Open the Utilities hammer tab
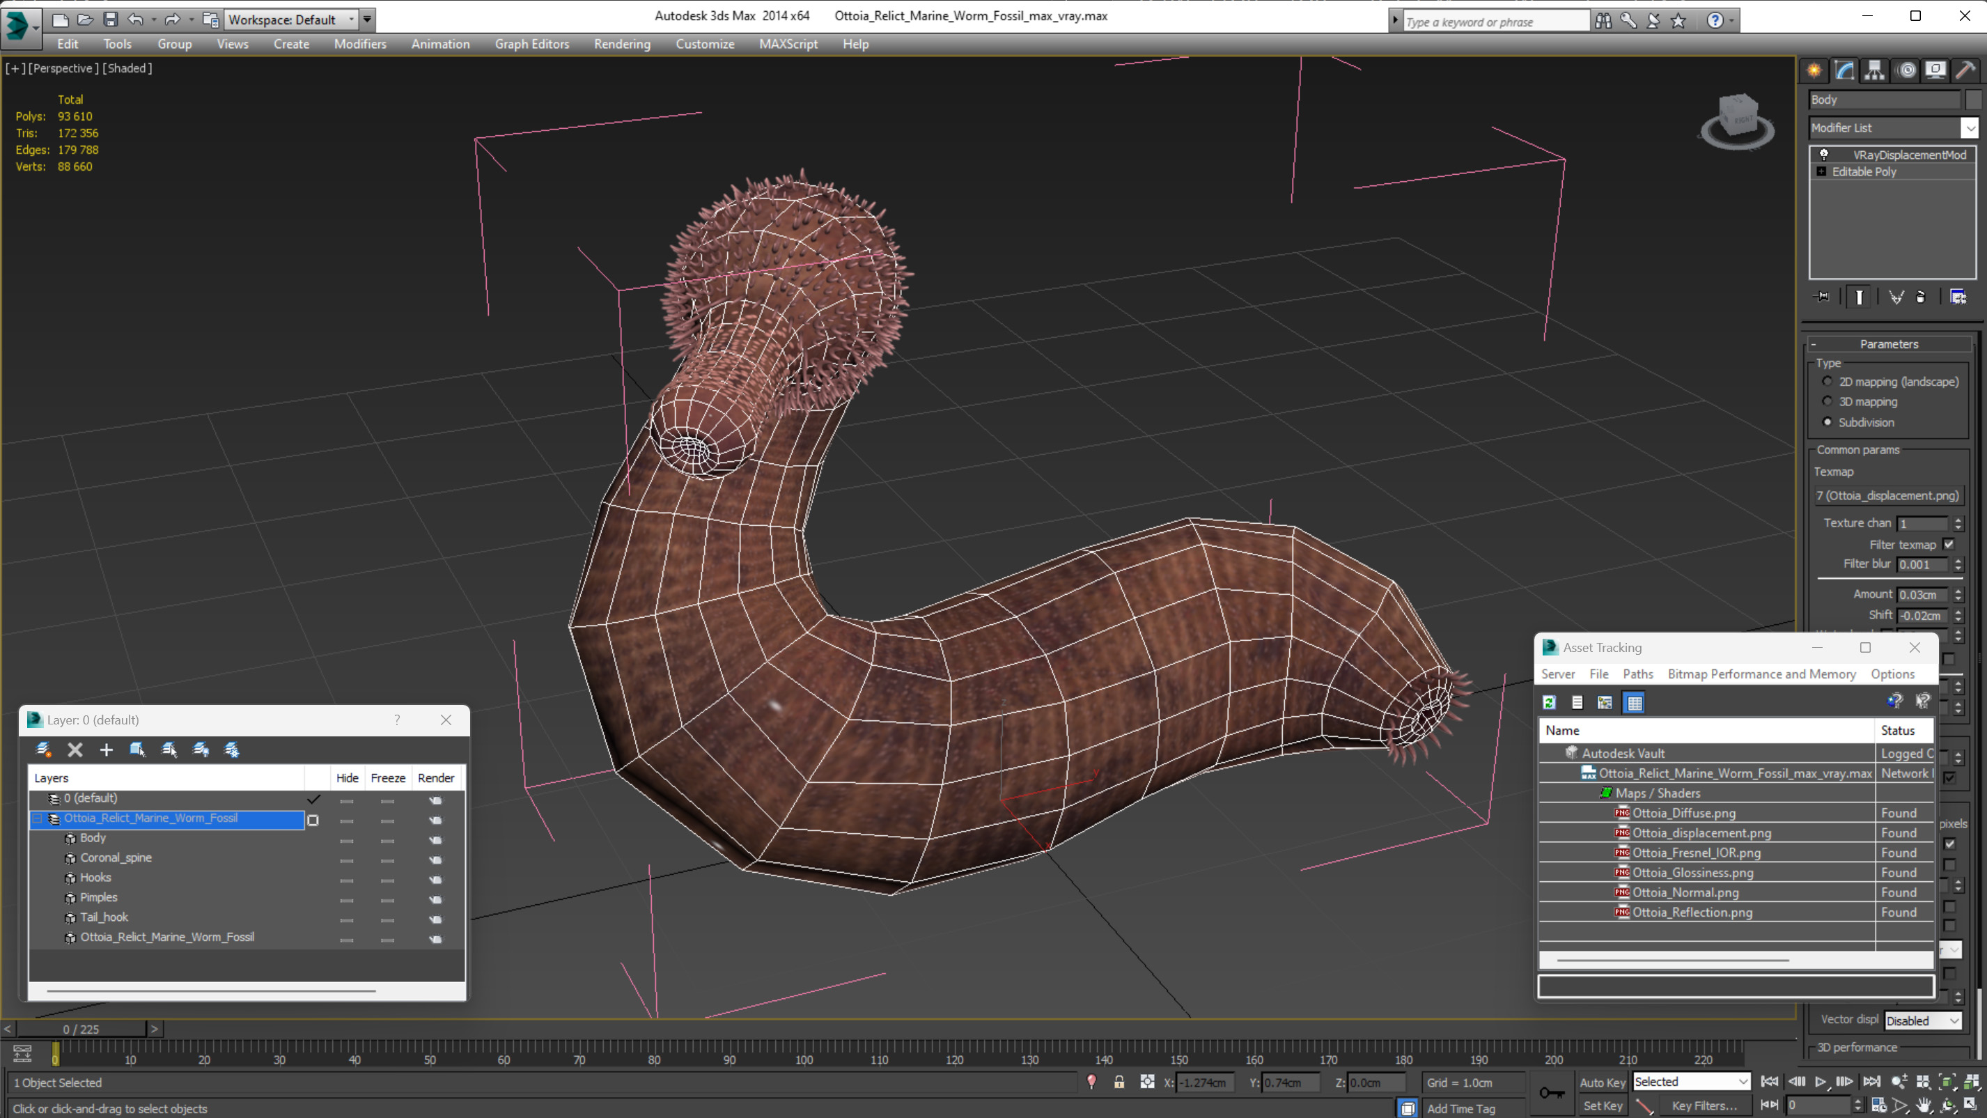 click(1965, 70)
